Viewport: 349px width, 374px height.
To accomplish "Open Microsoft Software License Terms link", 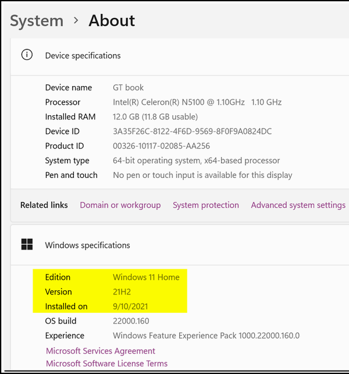I will pos(106,364).
